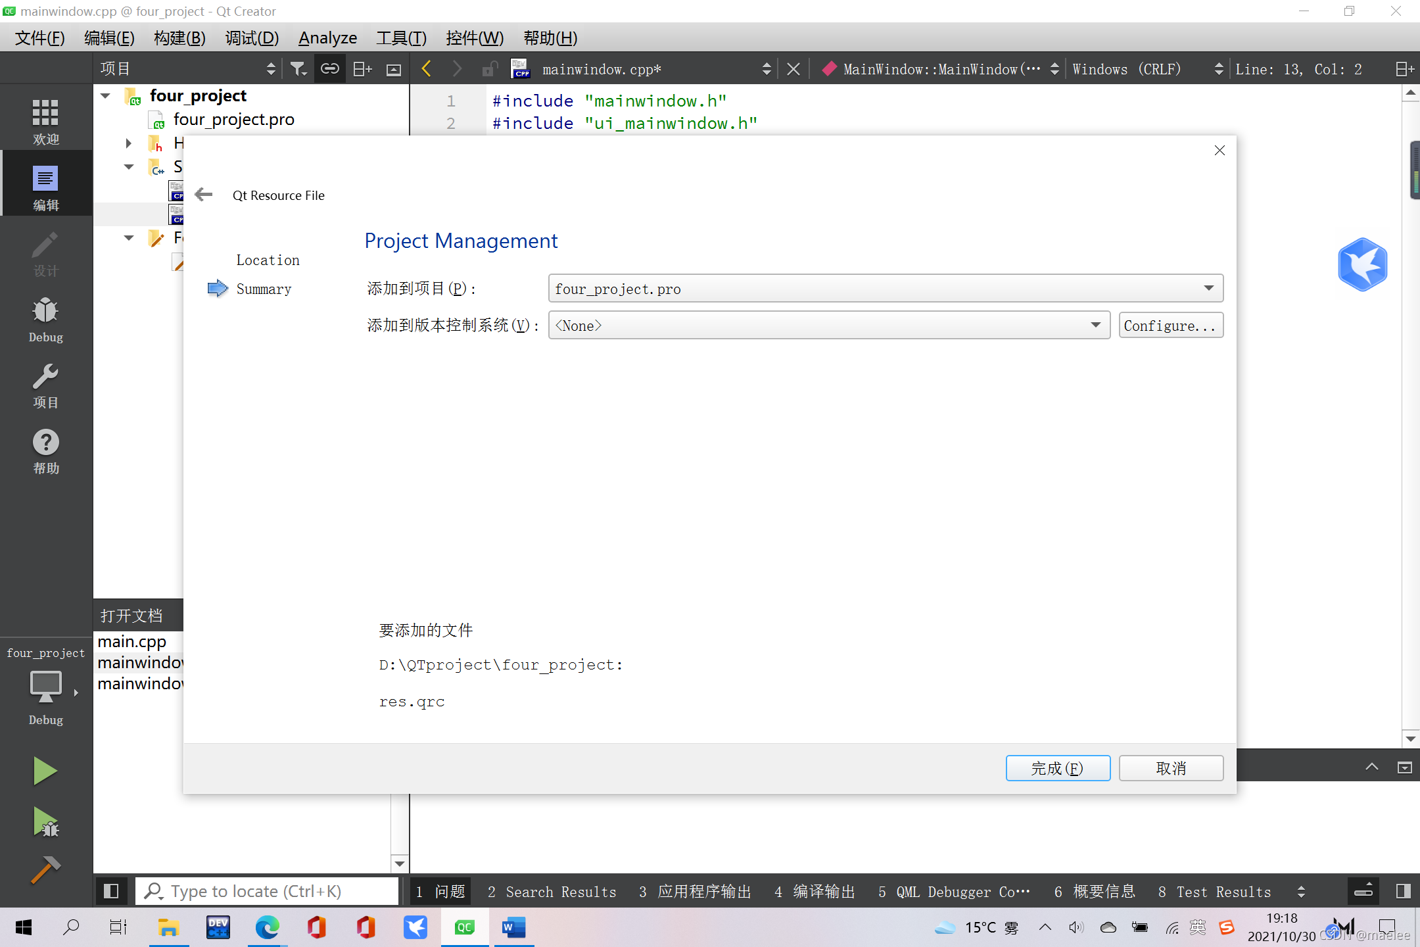Open 帮助(H) menu
The width and height of the screenshot is (1420, 947).
(x=550, y=37)
